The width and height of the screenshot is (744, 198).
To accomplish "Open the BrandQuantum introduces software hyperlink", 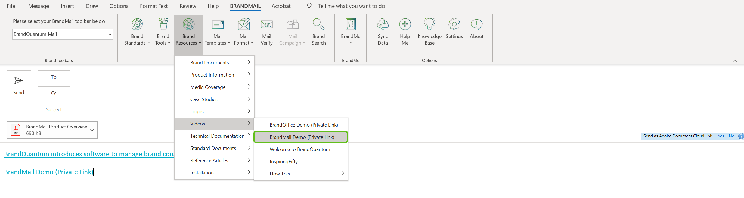I will coord(89,154).
